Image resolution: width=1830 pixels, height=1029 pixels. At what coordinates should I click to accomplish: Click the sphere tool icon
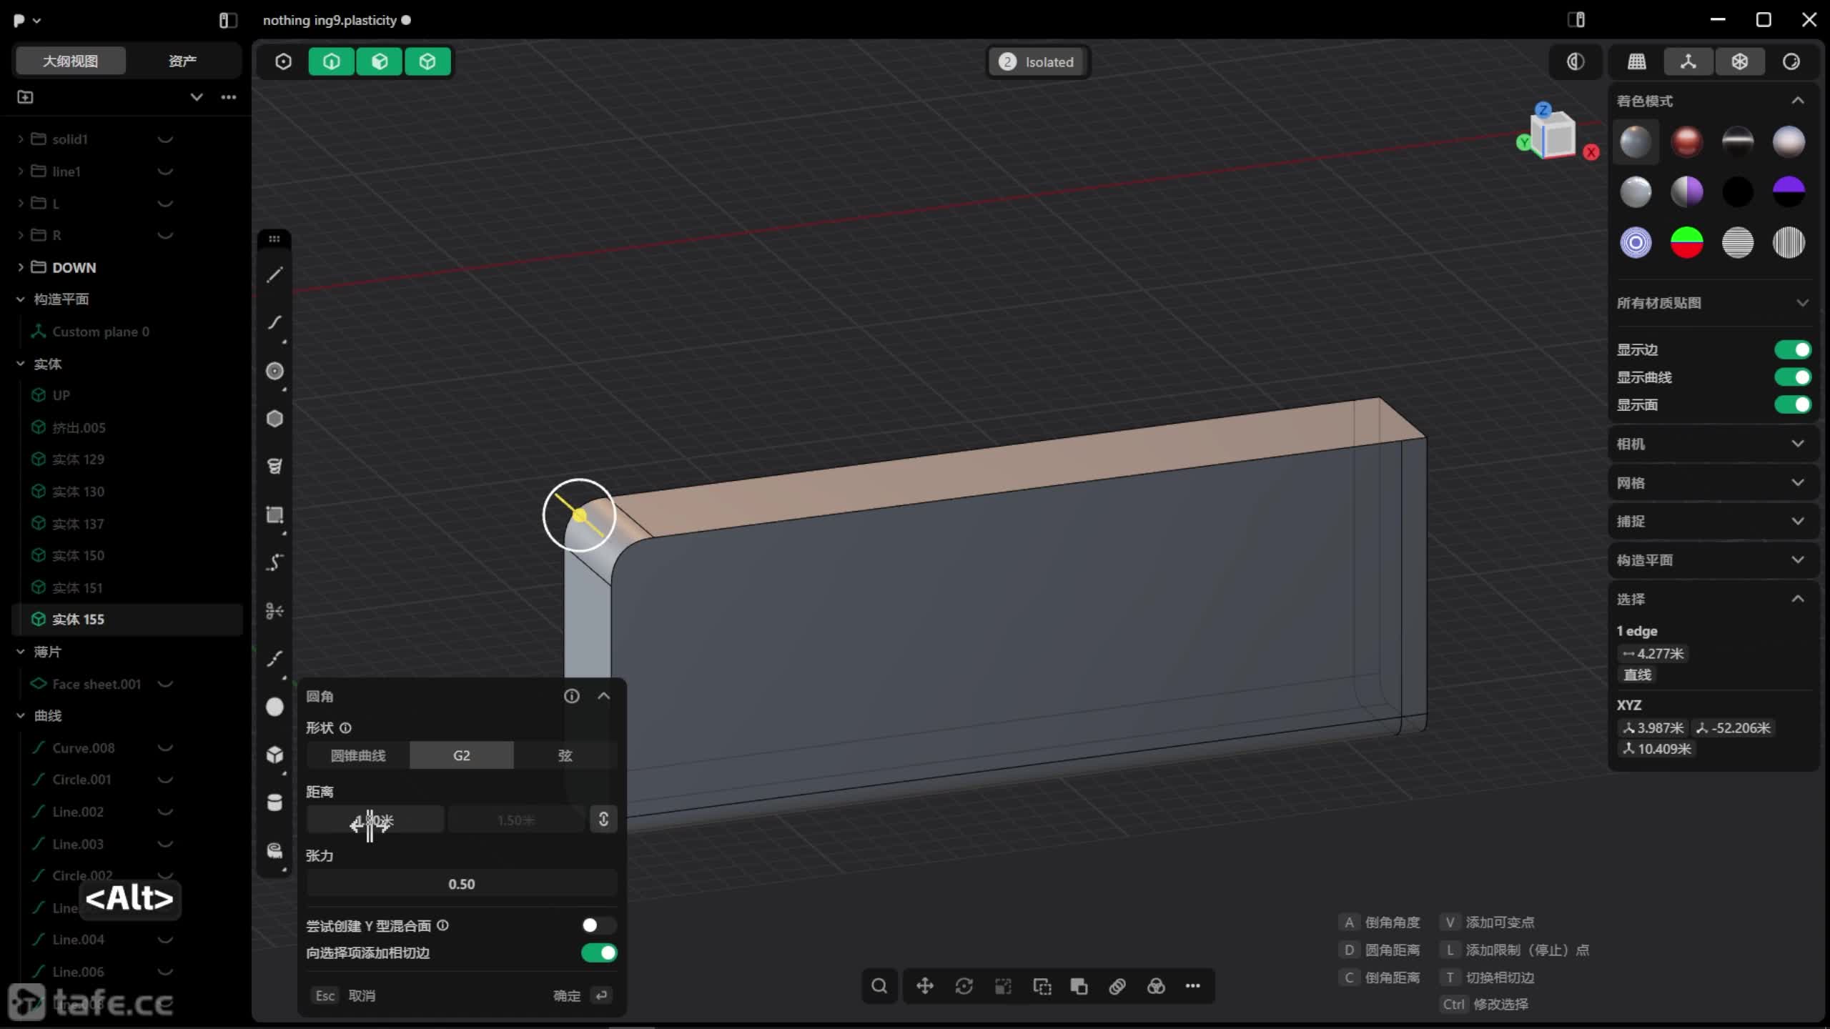click(274, 707)
